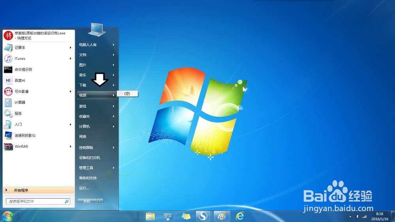The width and height of the screenshot is (395, 222).
Task: Open 帮助和支持 (Help and Support)
Action: [x=97, y=178]
